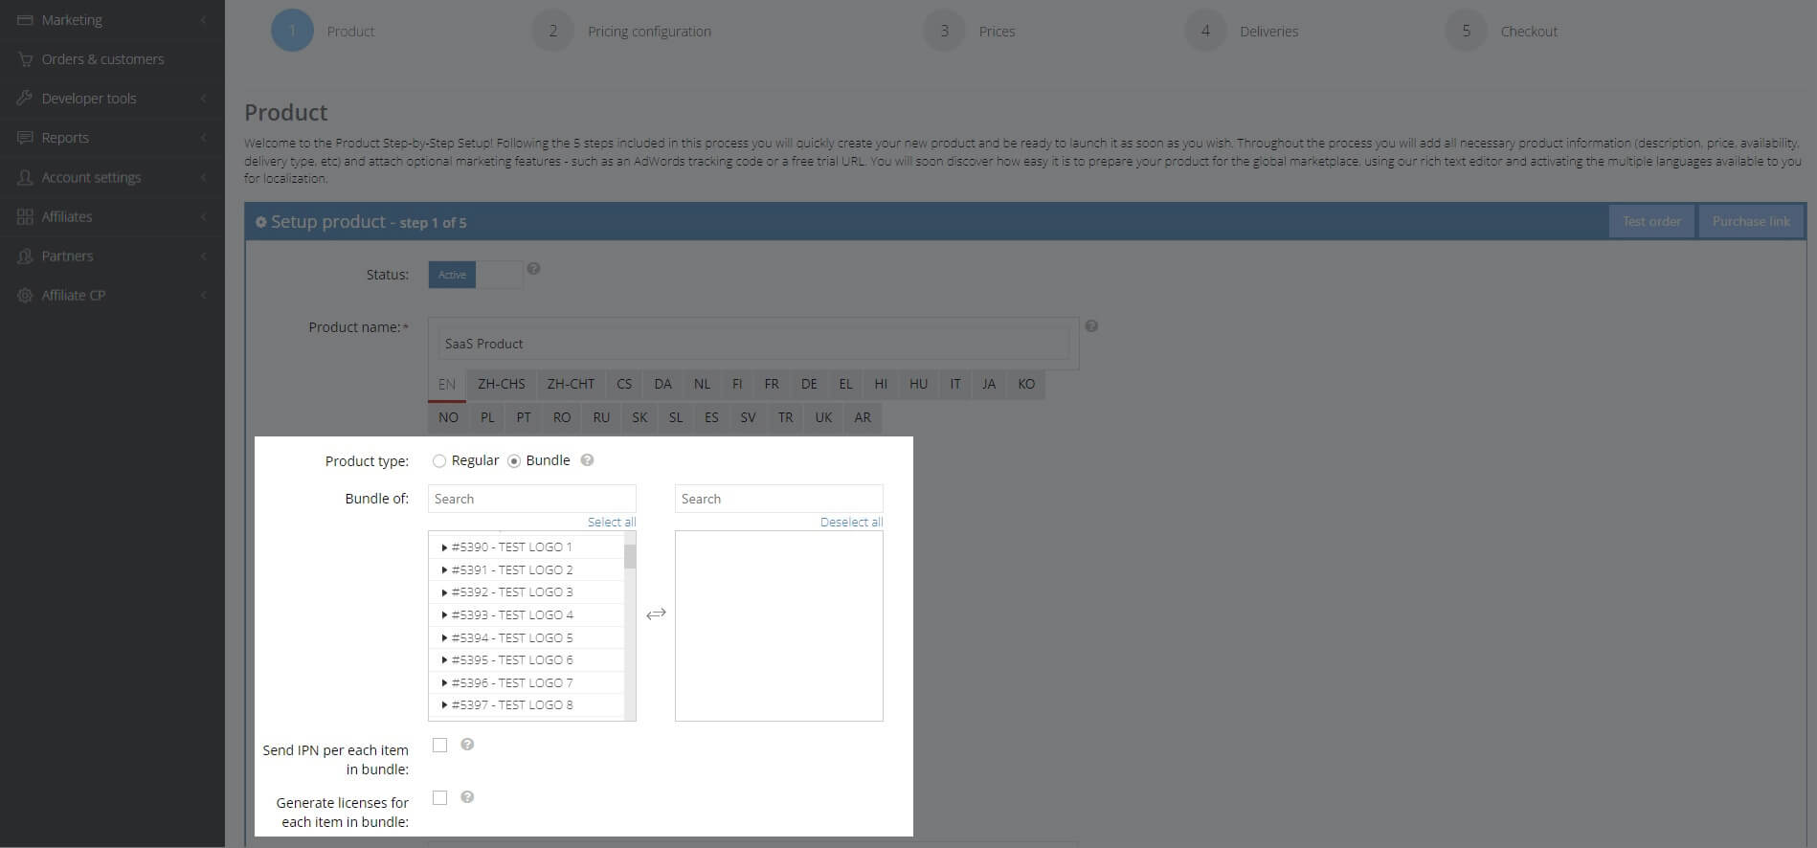Switch to the IT language tab
The height and width of the screenshot is (848, 1817).
point(955,384)
